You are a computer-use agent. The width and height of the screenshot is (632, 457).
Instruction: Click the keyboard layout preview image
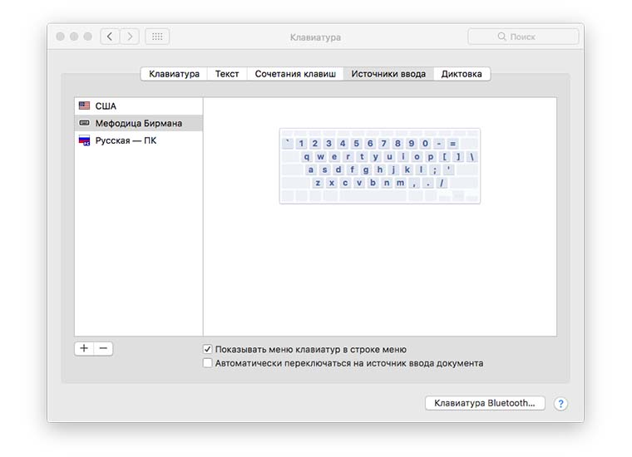380,166
